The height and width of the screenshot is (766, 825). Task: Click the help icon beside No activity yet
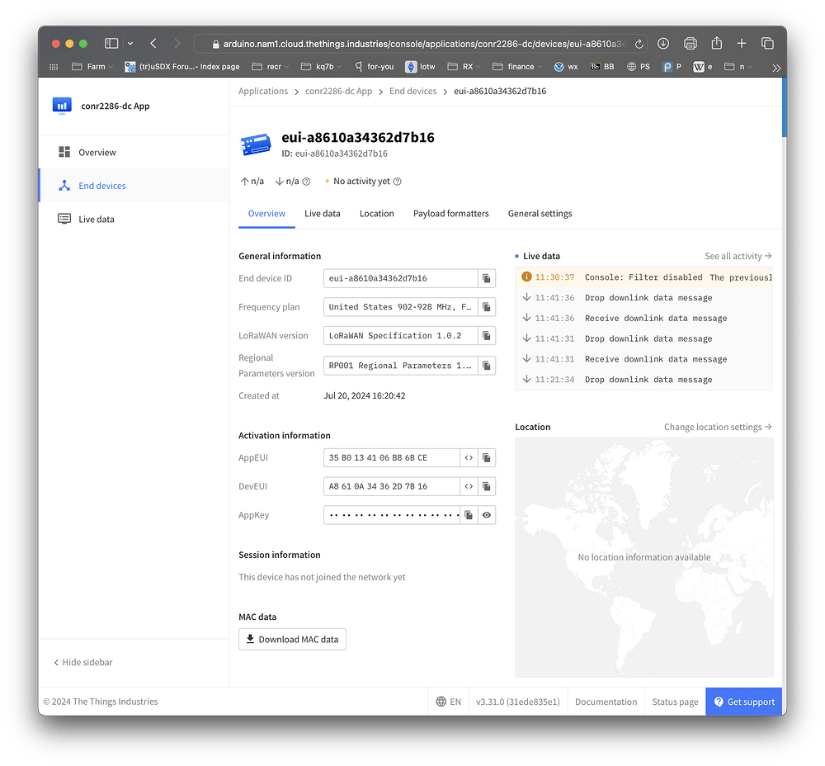(x=398, y=182)
